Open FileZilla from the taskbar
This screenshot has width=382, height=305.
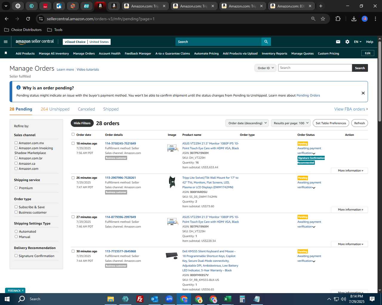pyautogui.click(x=140, y=299)
